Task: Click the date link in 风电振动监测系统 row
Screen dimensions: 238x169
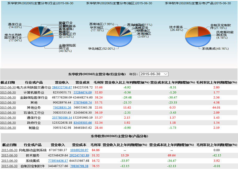Action: [9, 150]
